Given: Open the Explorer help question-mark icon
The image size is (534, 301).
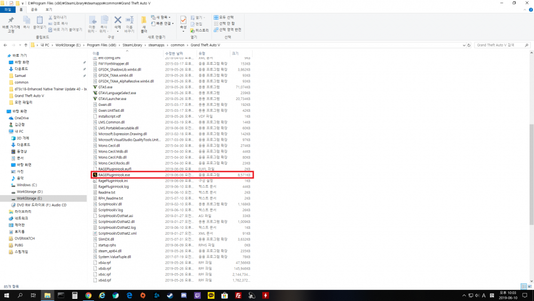Looking at the screenshot, I should point(531,10).
